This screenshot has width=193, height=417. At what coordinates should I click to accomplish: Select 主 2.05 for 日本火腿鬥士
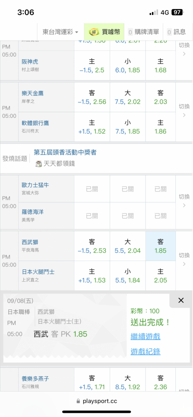pyautogui.click(x=160, y=276)
